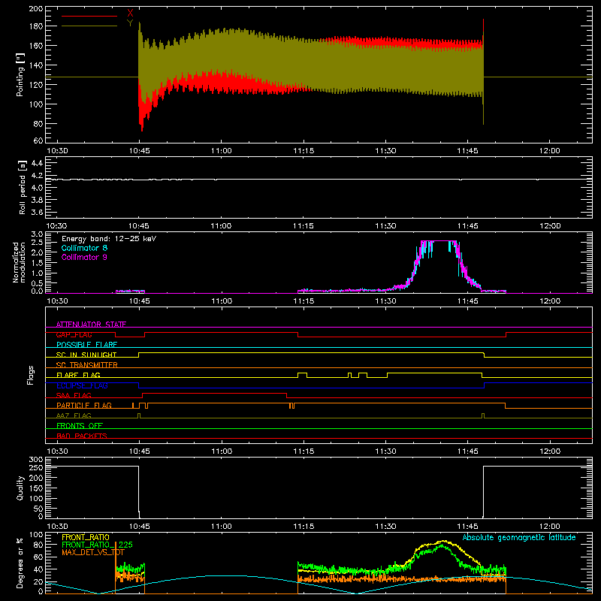Click the POSSIBLE_FLARE flag label
The width and height of the screenshot is (601, 601).
(x=86, y=345)
